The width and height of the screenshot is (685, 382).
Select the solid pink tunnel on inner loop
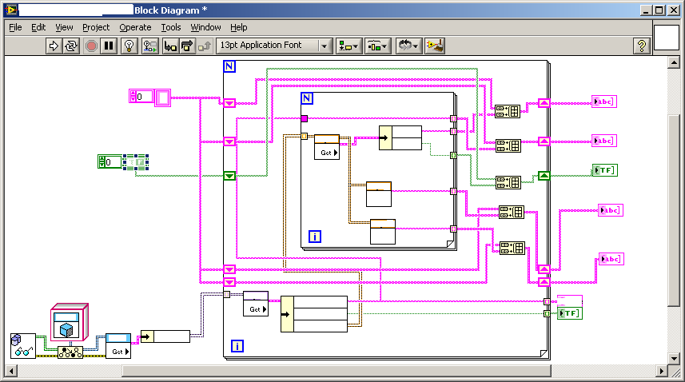pos(305,118)
